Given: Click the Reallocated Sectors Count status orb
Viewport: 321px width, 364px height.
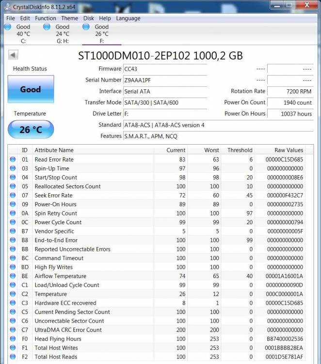Looking at the screenshot, I should [13, 186].
